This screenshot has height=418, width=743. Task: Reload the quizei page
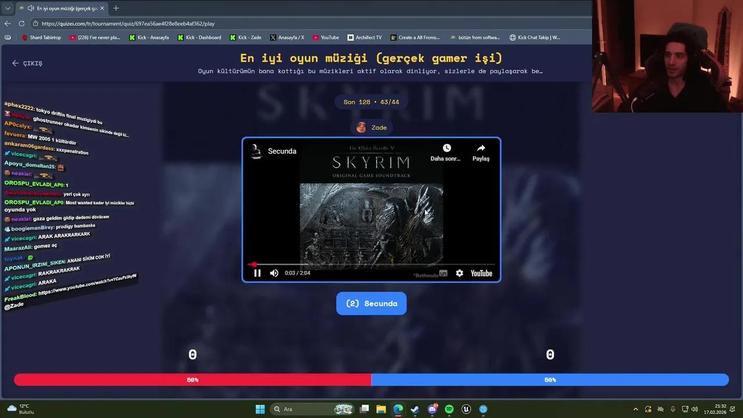(21, 24)
